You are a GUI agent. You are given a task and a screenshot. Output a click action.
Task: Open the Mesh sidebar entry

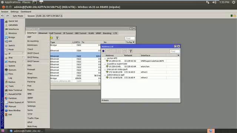11,50
